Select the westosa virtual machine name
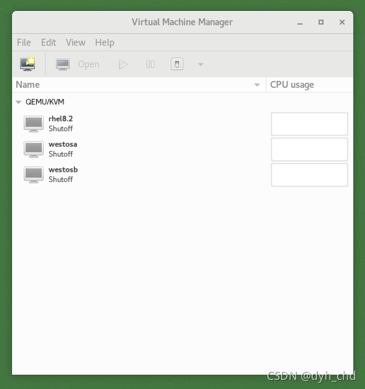 [x=63, y=144]
